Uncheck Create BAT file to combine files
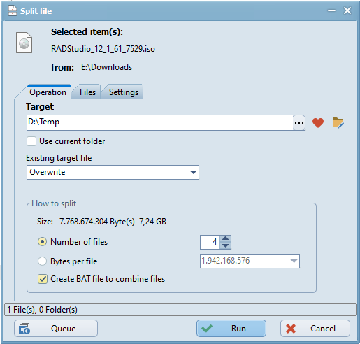 [x=43, y=279]
